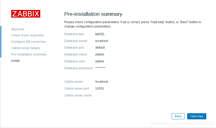Click the Zabbix server localhost value
Screen dimensions: 216x128
[102, 82]
